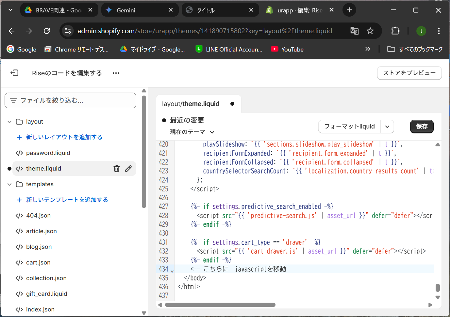The width and height of the screenshot is (450, 317).
Task: Bookmark this page with star icon
Action: tap(370, 31)
